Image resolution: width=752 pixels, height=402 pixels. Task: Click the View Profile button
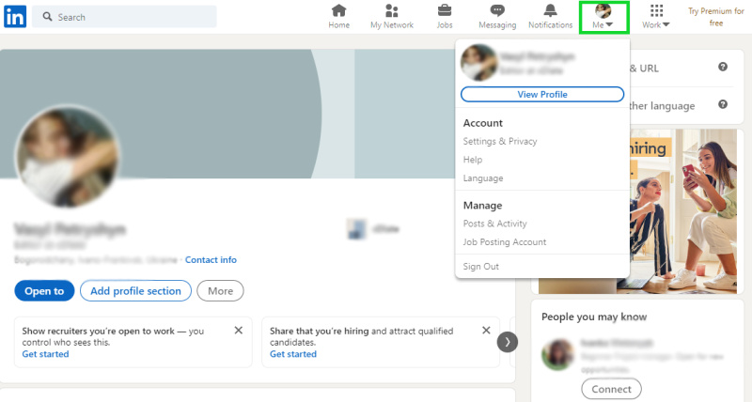pyautogui.click(x=542, y=94)
